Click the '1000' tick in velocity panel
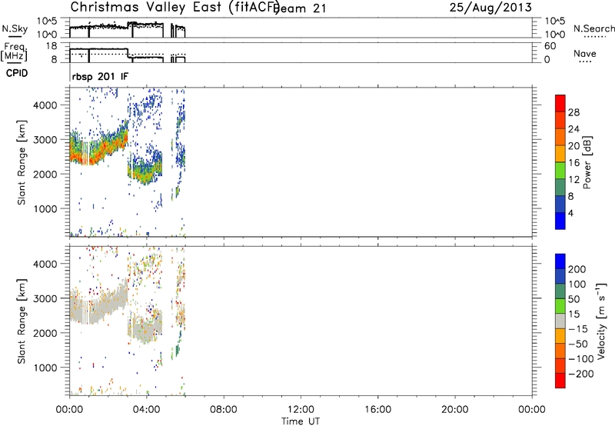The image size is (615, 426). (x=45, y=368)
